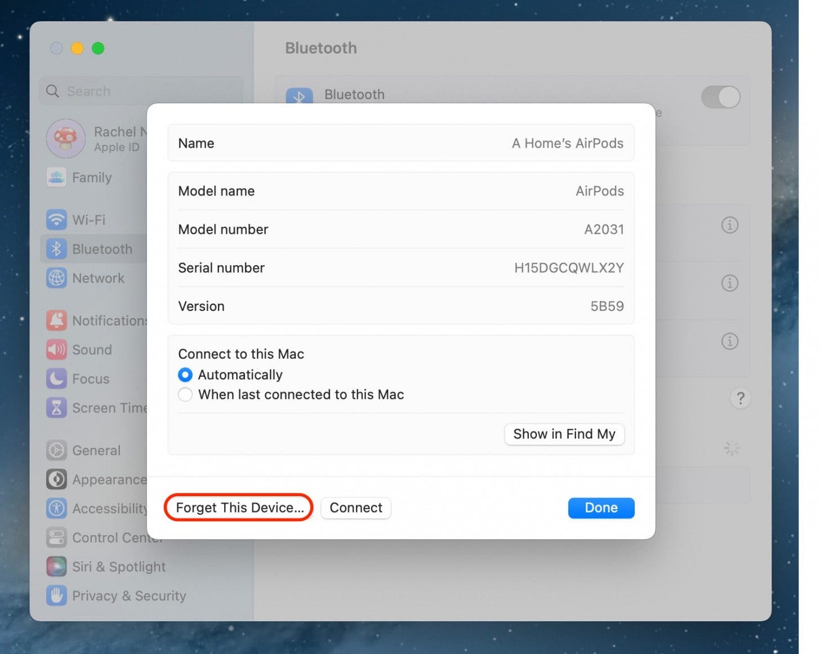Select Bluetooth in the sidebar

pyautogui.click(x=101, y=249)
